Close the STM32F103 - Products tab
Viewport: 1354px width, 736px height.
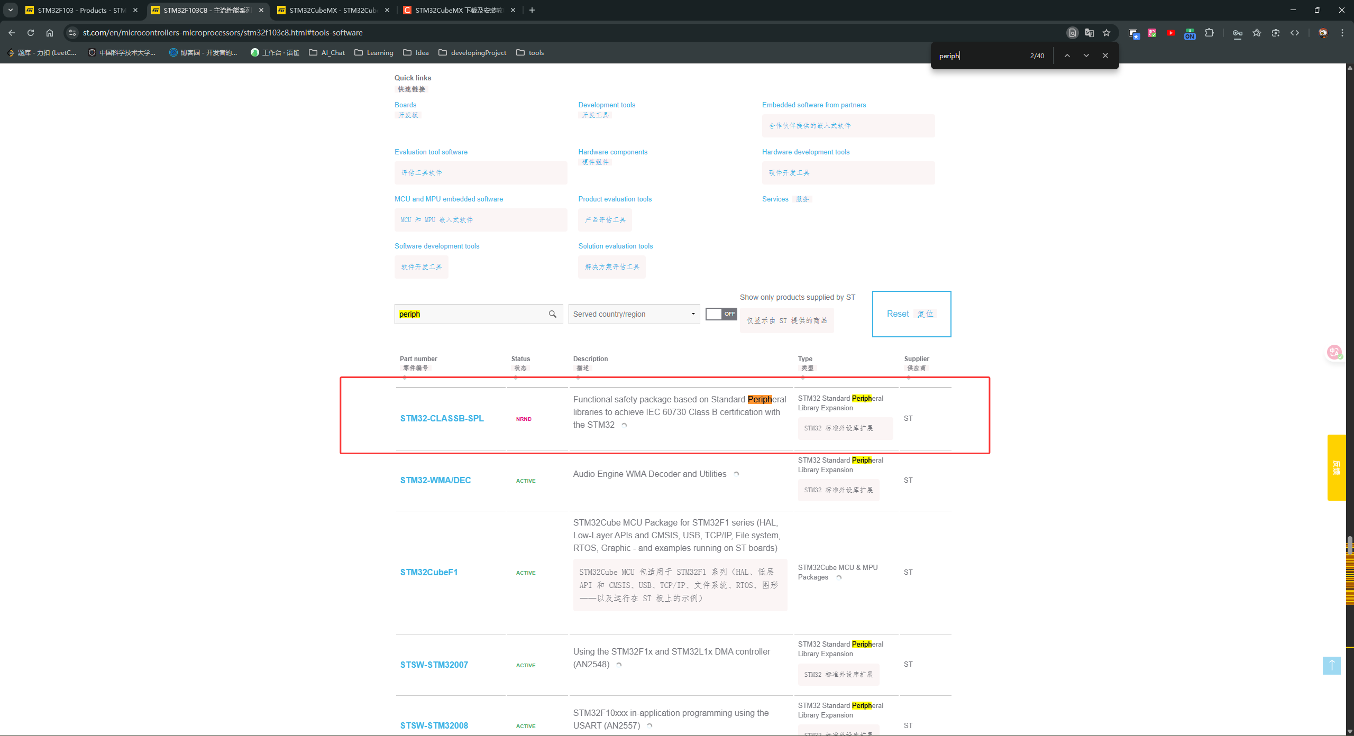point(135,10)
